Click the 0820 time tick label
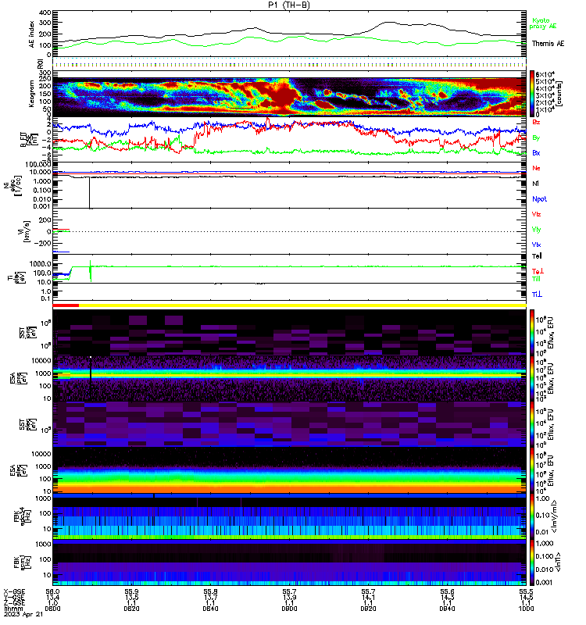Viewport: 586px width, 625px height. coord(131,609)
